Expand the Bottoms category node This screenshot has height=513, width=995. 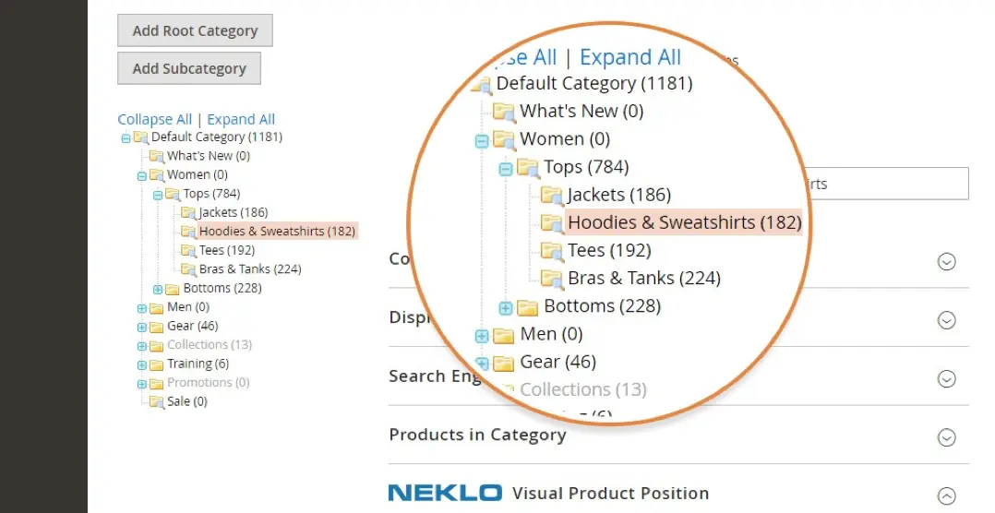pyautogui.click(x=158, y=289)
